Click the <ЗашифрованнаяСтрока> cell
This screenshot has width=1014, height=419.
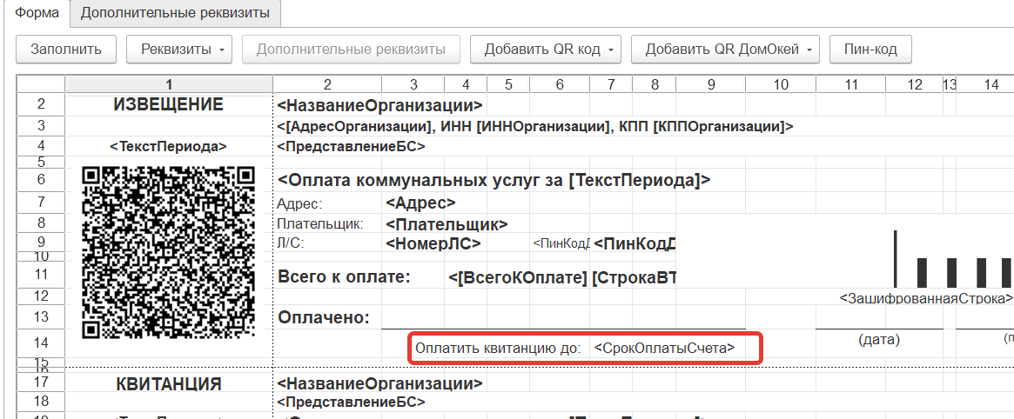[x=925, y=298]
